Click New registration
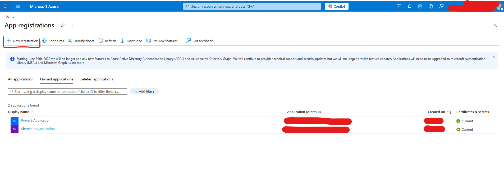Screen dimensions: 504x193 22,41
